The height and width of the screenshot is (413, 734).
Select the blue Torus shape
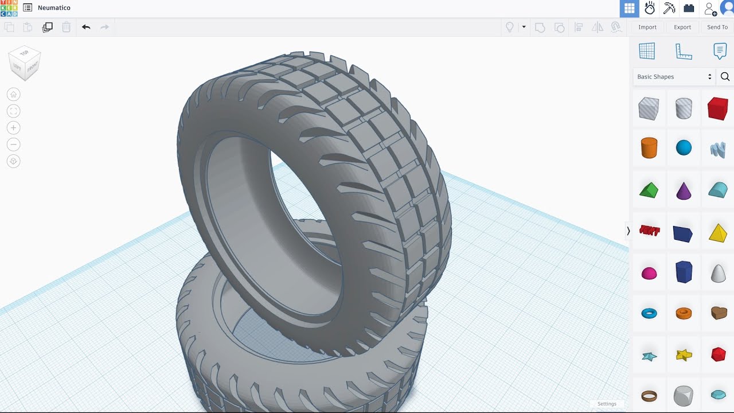[x=649, y=313]
